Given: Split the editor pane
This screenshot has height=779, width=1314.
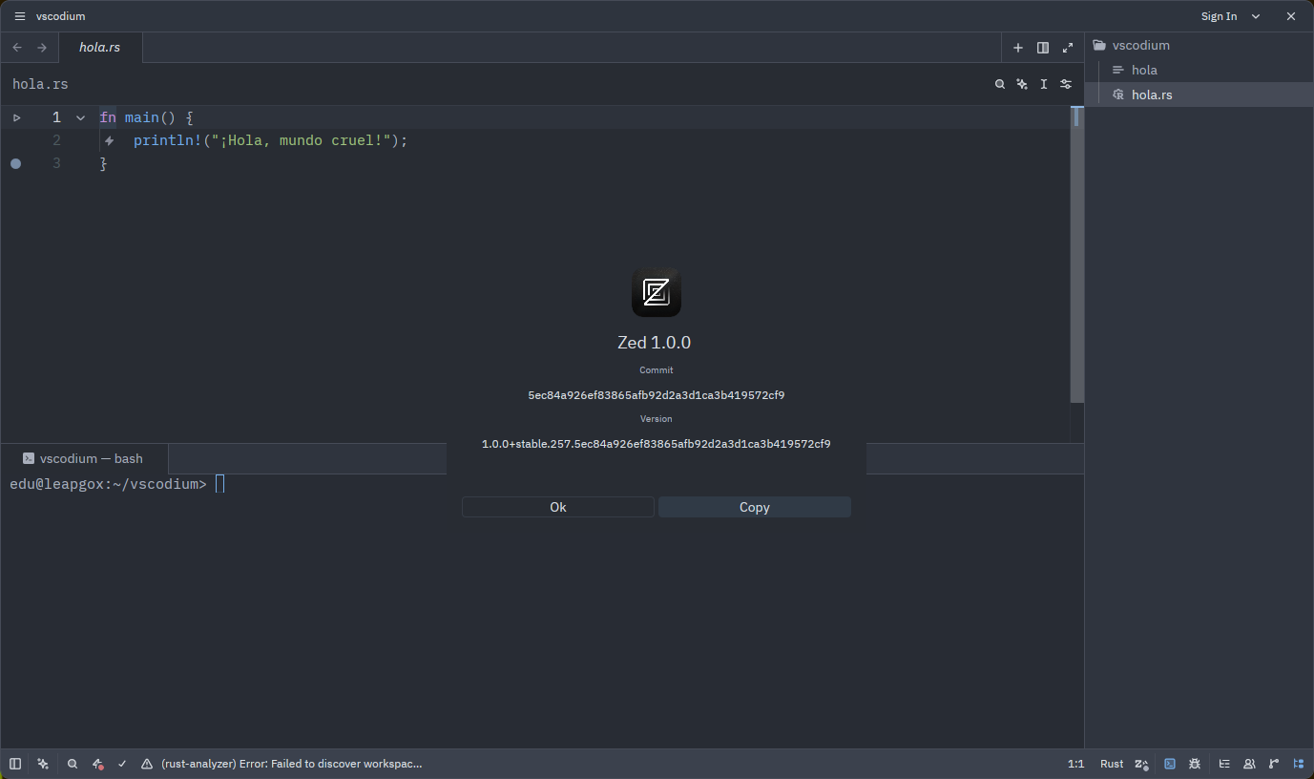Looking at the screenshot, I should pyautogui.click(x=1043, y=48).
